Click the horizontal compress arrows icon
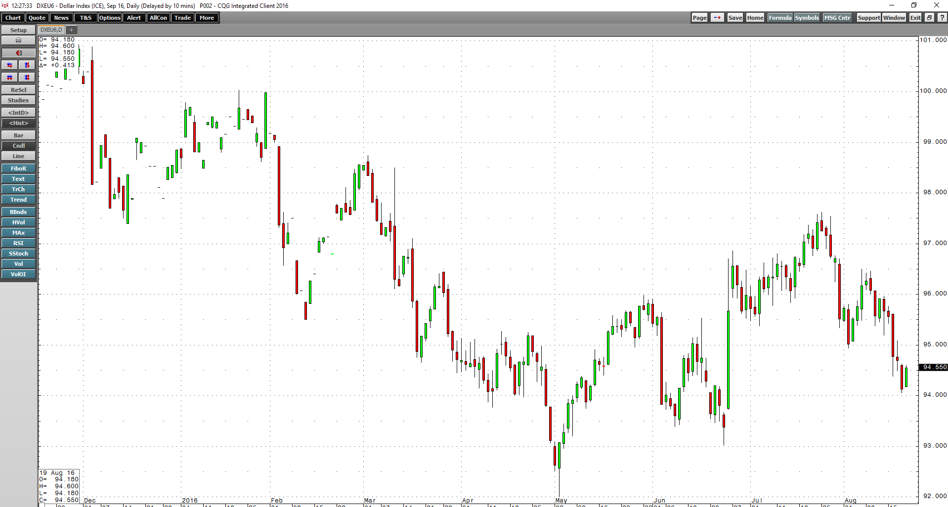Screen dimensions: 948x507 pyautogui.click(x=10, y=77)
